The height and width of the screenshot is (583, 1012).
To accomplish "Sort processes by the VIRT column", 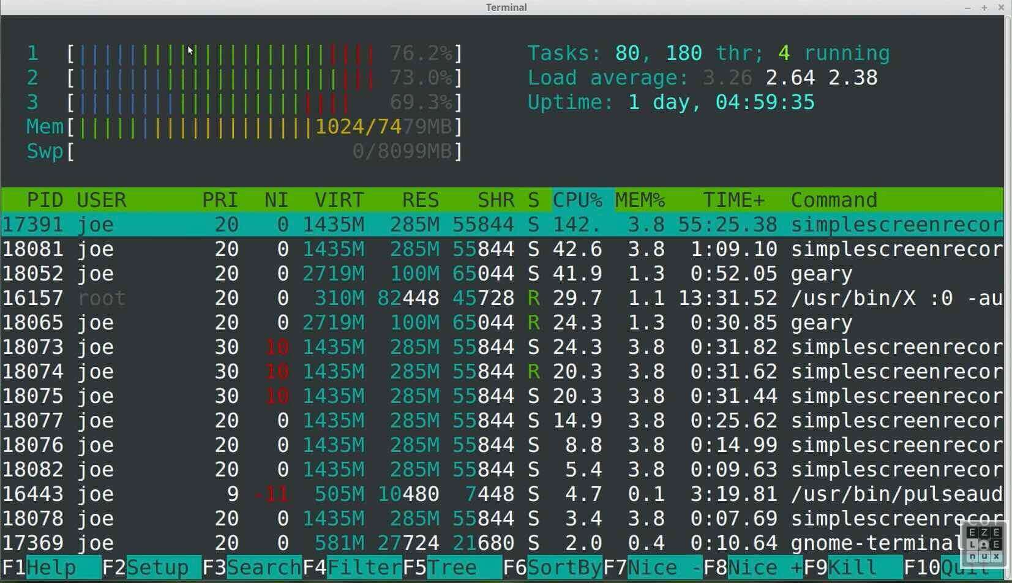I will coord(337,200).
